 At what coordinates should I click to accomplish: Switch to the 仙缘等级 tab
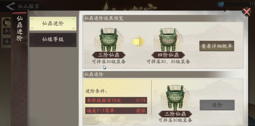(x=53, y=39)
